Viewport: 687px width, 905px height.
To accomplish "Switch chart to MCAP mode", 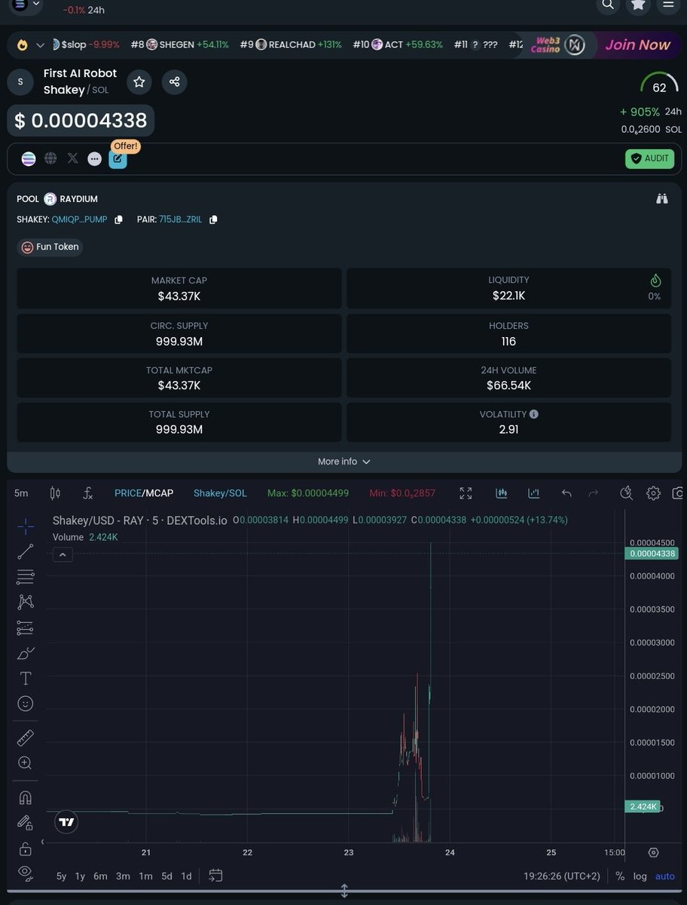I will [160, 492].
